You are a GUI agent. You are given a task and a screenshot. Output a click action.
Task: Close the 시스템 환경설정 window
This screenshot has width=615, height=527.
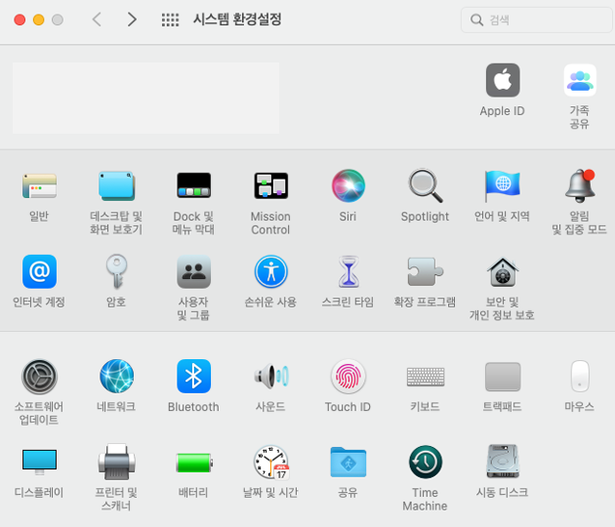click(x=20, y=20)
